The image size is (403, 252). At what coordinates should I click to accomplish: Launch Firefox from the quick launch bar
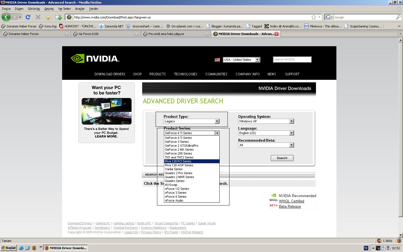[x=34, y=248]
